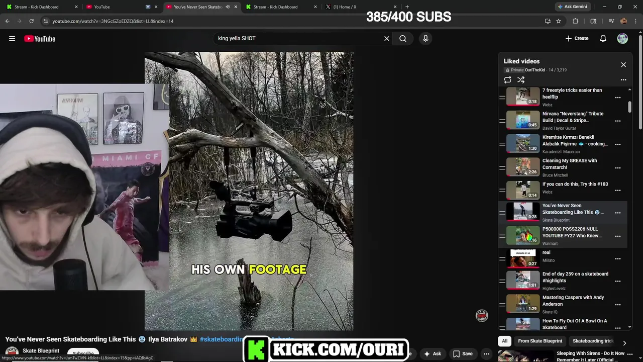
Task: Play the Nirvana Neverstang Tribute Build thumbnail
Action: coord(523,120)
